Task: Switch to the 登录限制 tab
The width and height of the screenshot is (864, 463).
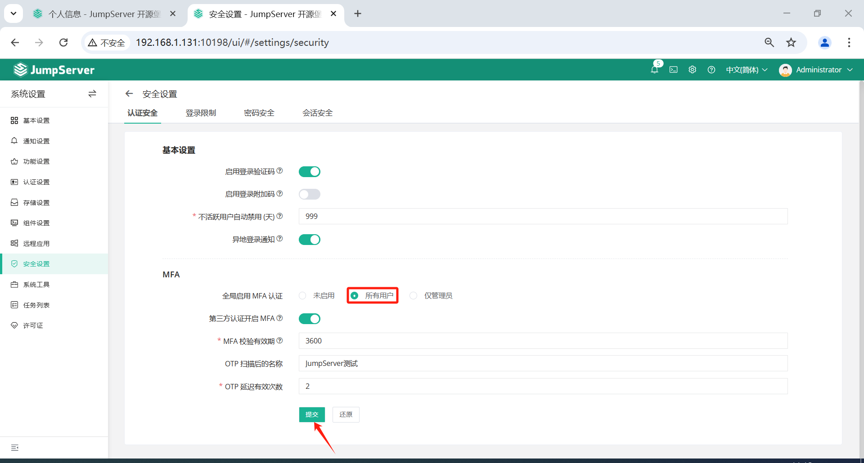Action: [x=201, y=113]
